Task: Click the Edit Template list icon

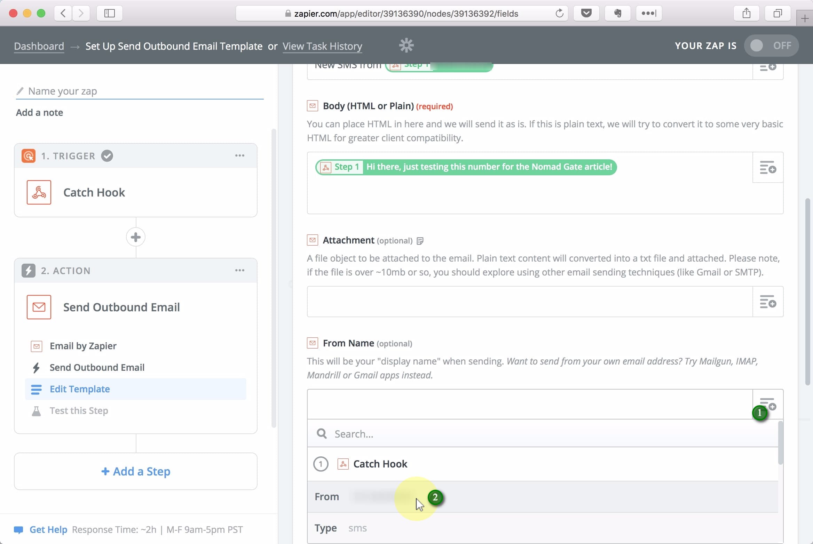Action: 36,389
